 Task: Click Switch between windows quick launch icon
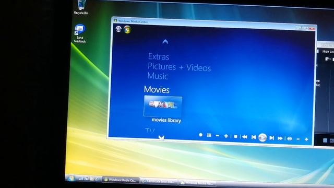86,179
